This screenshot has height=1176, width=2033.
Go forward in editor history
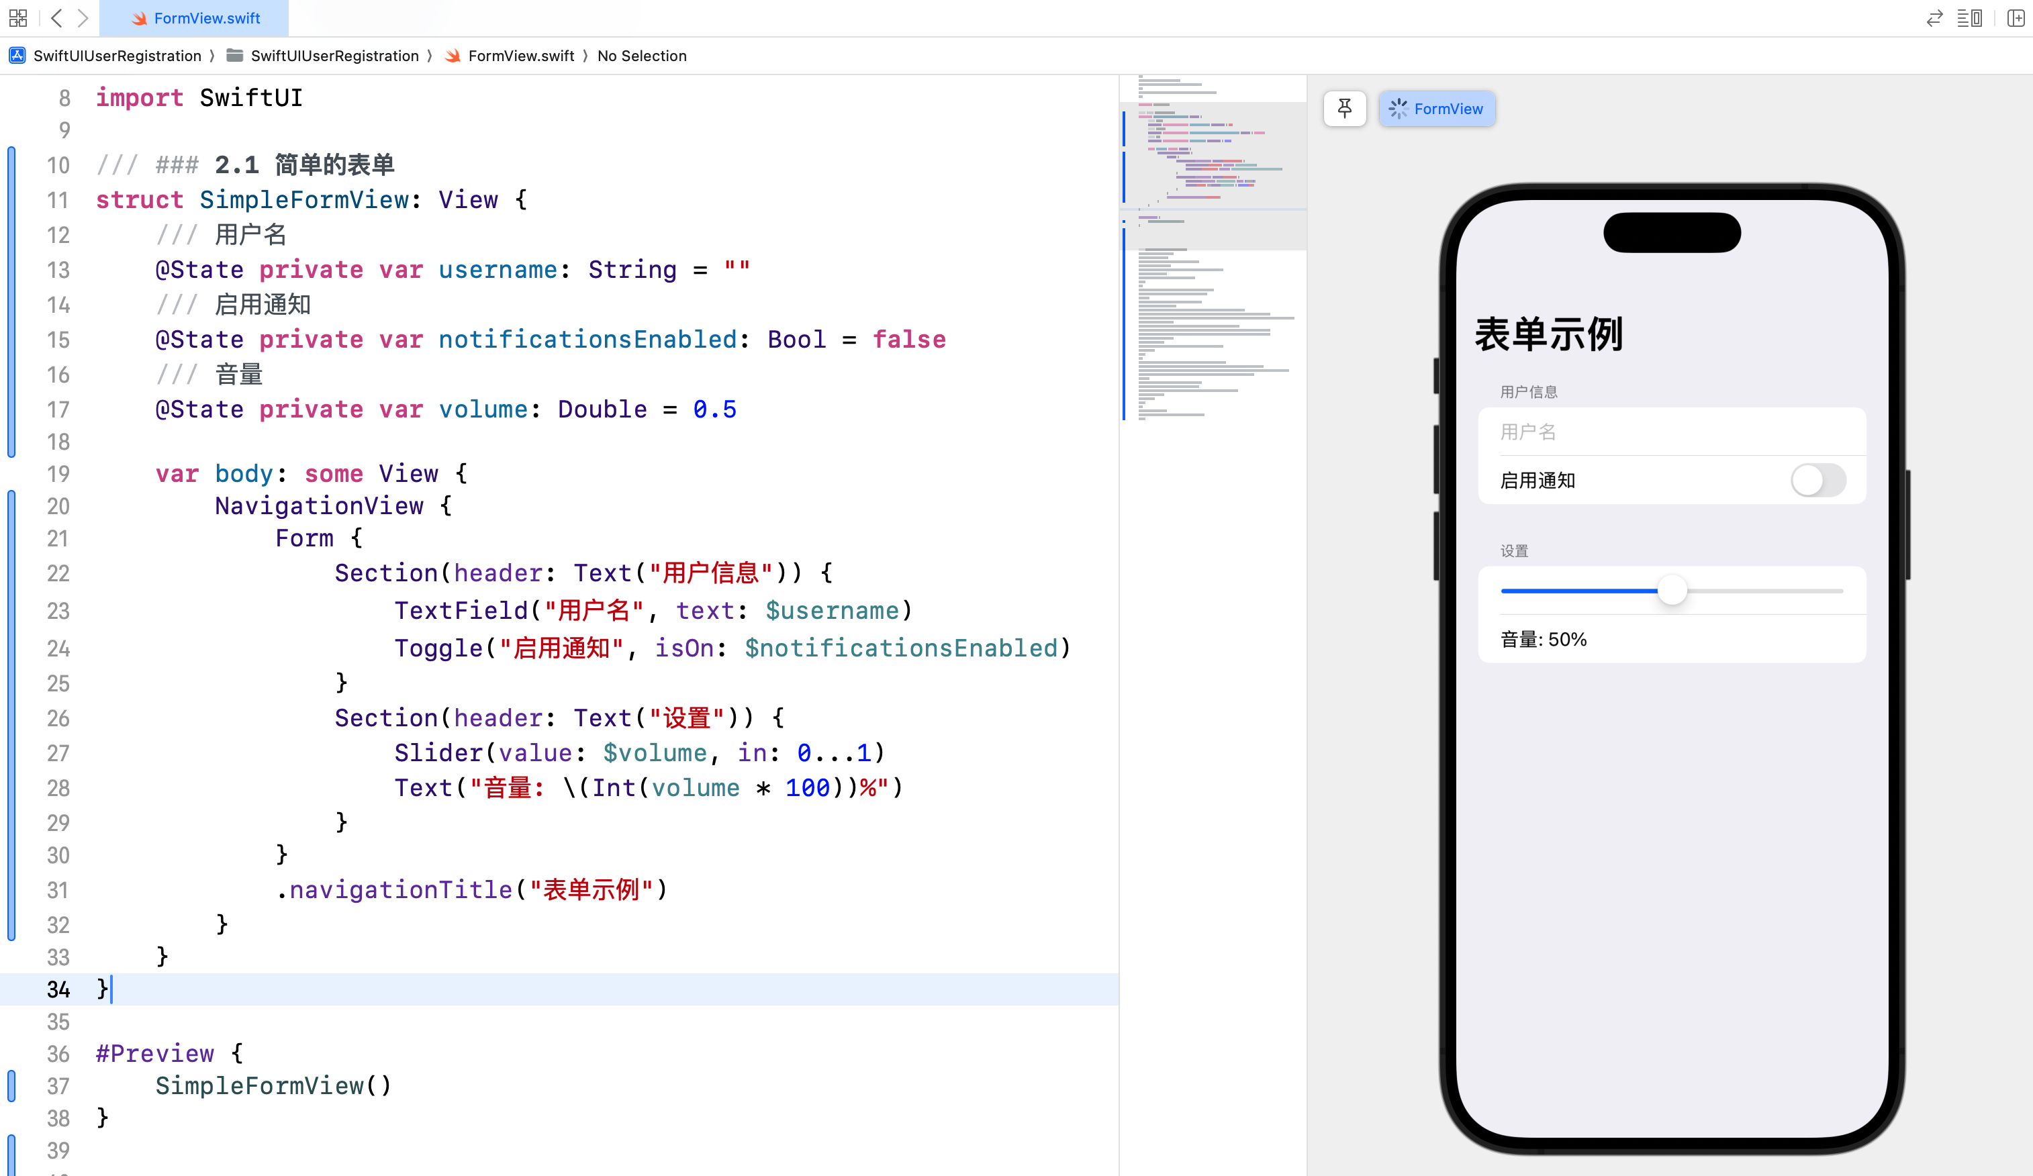pos(83,17)
